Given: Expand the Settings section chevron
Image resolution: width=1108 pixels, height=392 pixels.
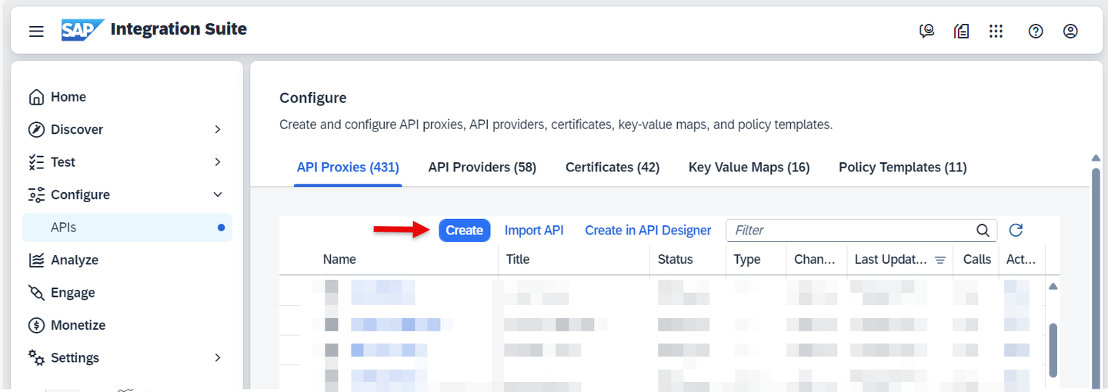Looking at the screenshot, I should pyautogui.click(x=218, y=357).
